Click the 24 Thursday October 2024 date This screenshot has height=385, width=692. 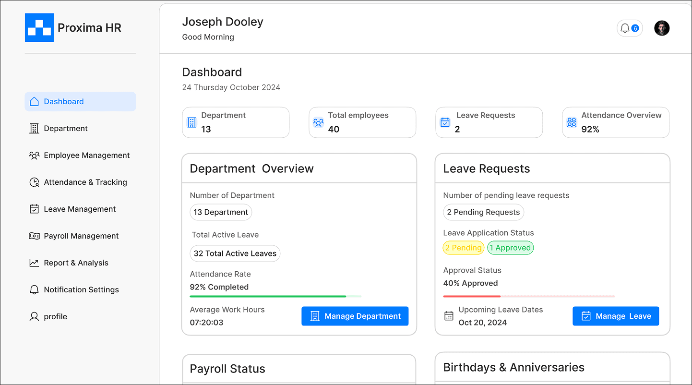tap(231, 87)
